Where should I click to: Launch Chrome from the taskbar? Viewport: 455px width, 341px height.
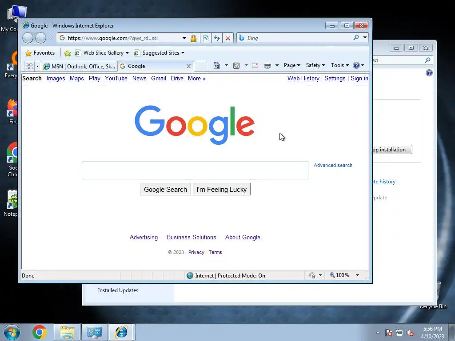pyautogui.click(x=40, y=332)
